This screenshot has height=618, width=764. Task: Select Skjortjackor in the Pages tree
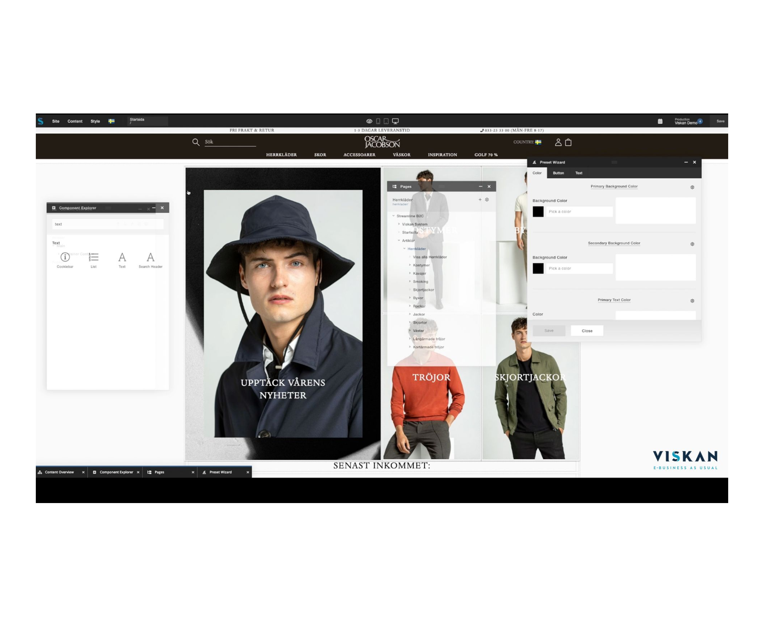click(423, 290)
